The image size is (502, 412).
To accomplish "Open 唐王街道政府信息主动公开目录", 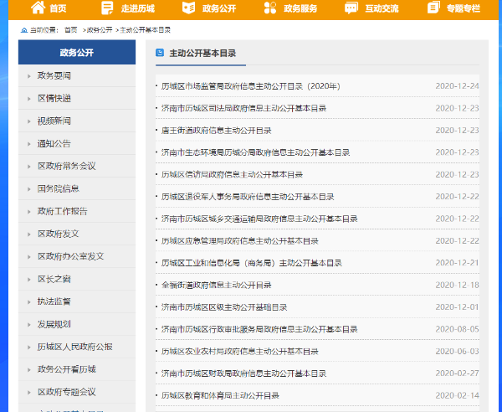I will click(216, 131).
